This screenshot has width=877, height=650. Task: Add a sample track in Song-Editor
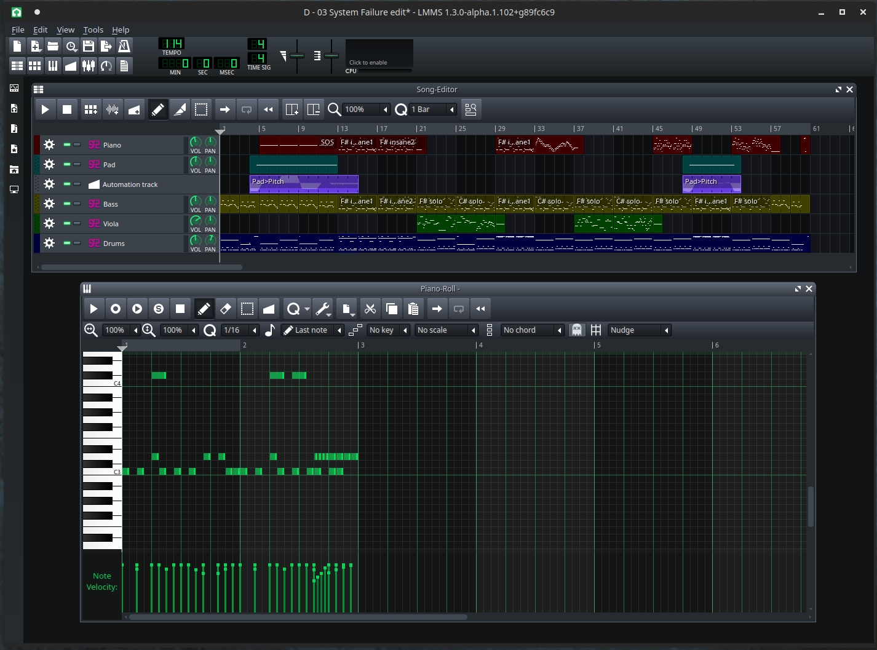point(113,109)
